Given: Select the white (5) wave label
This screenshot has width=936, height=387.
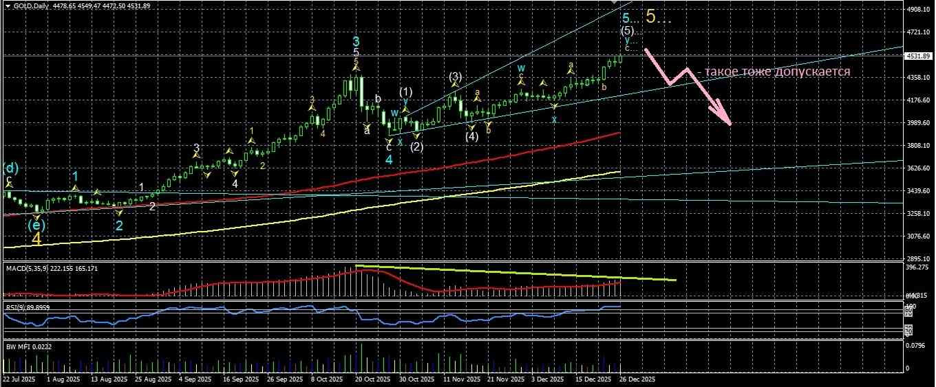Looking at the screenshot, I should 627,31.
